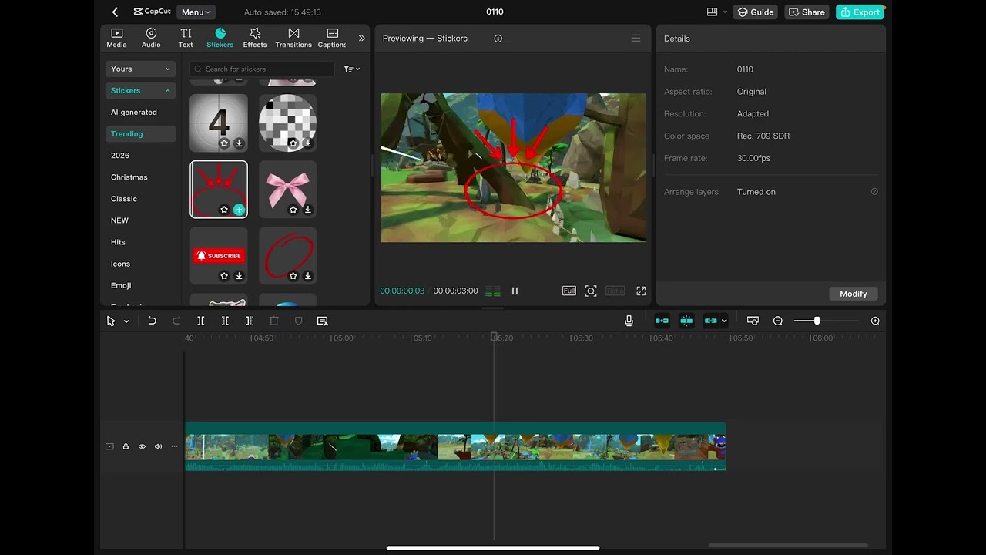
Task: Switch to the Effects tab
Action: [x=255, y=38]
